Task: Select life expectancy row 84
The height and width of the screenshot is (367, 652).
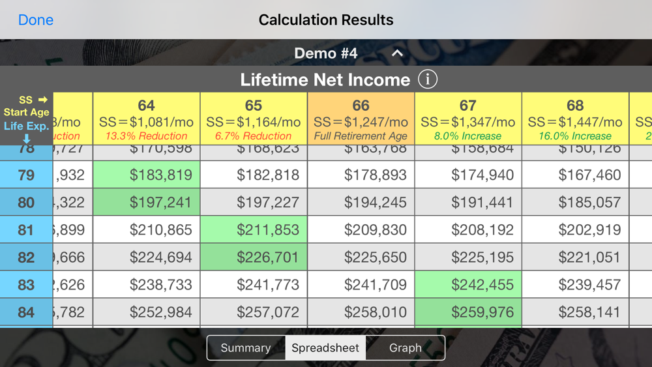Action: pyautogui.click(x=26, y=312)
